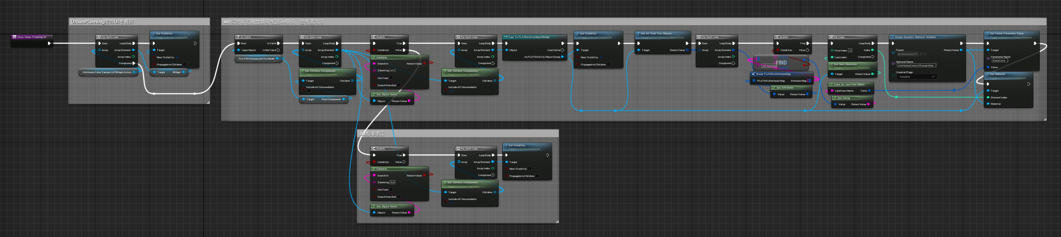The image size is (1061, 237).
Task: Toggle Use Case on the urf Contains node
Action: (x=391, y=78)
